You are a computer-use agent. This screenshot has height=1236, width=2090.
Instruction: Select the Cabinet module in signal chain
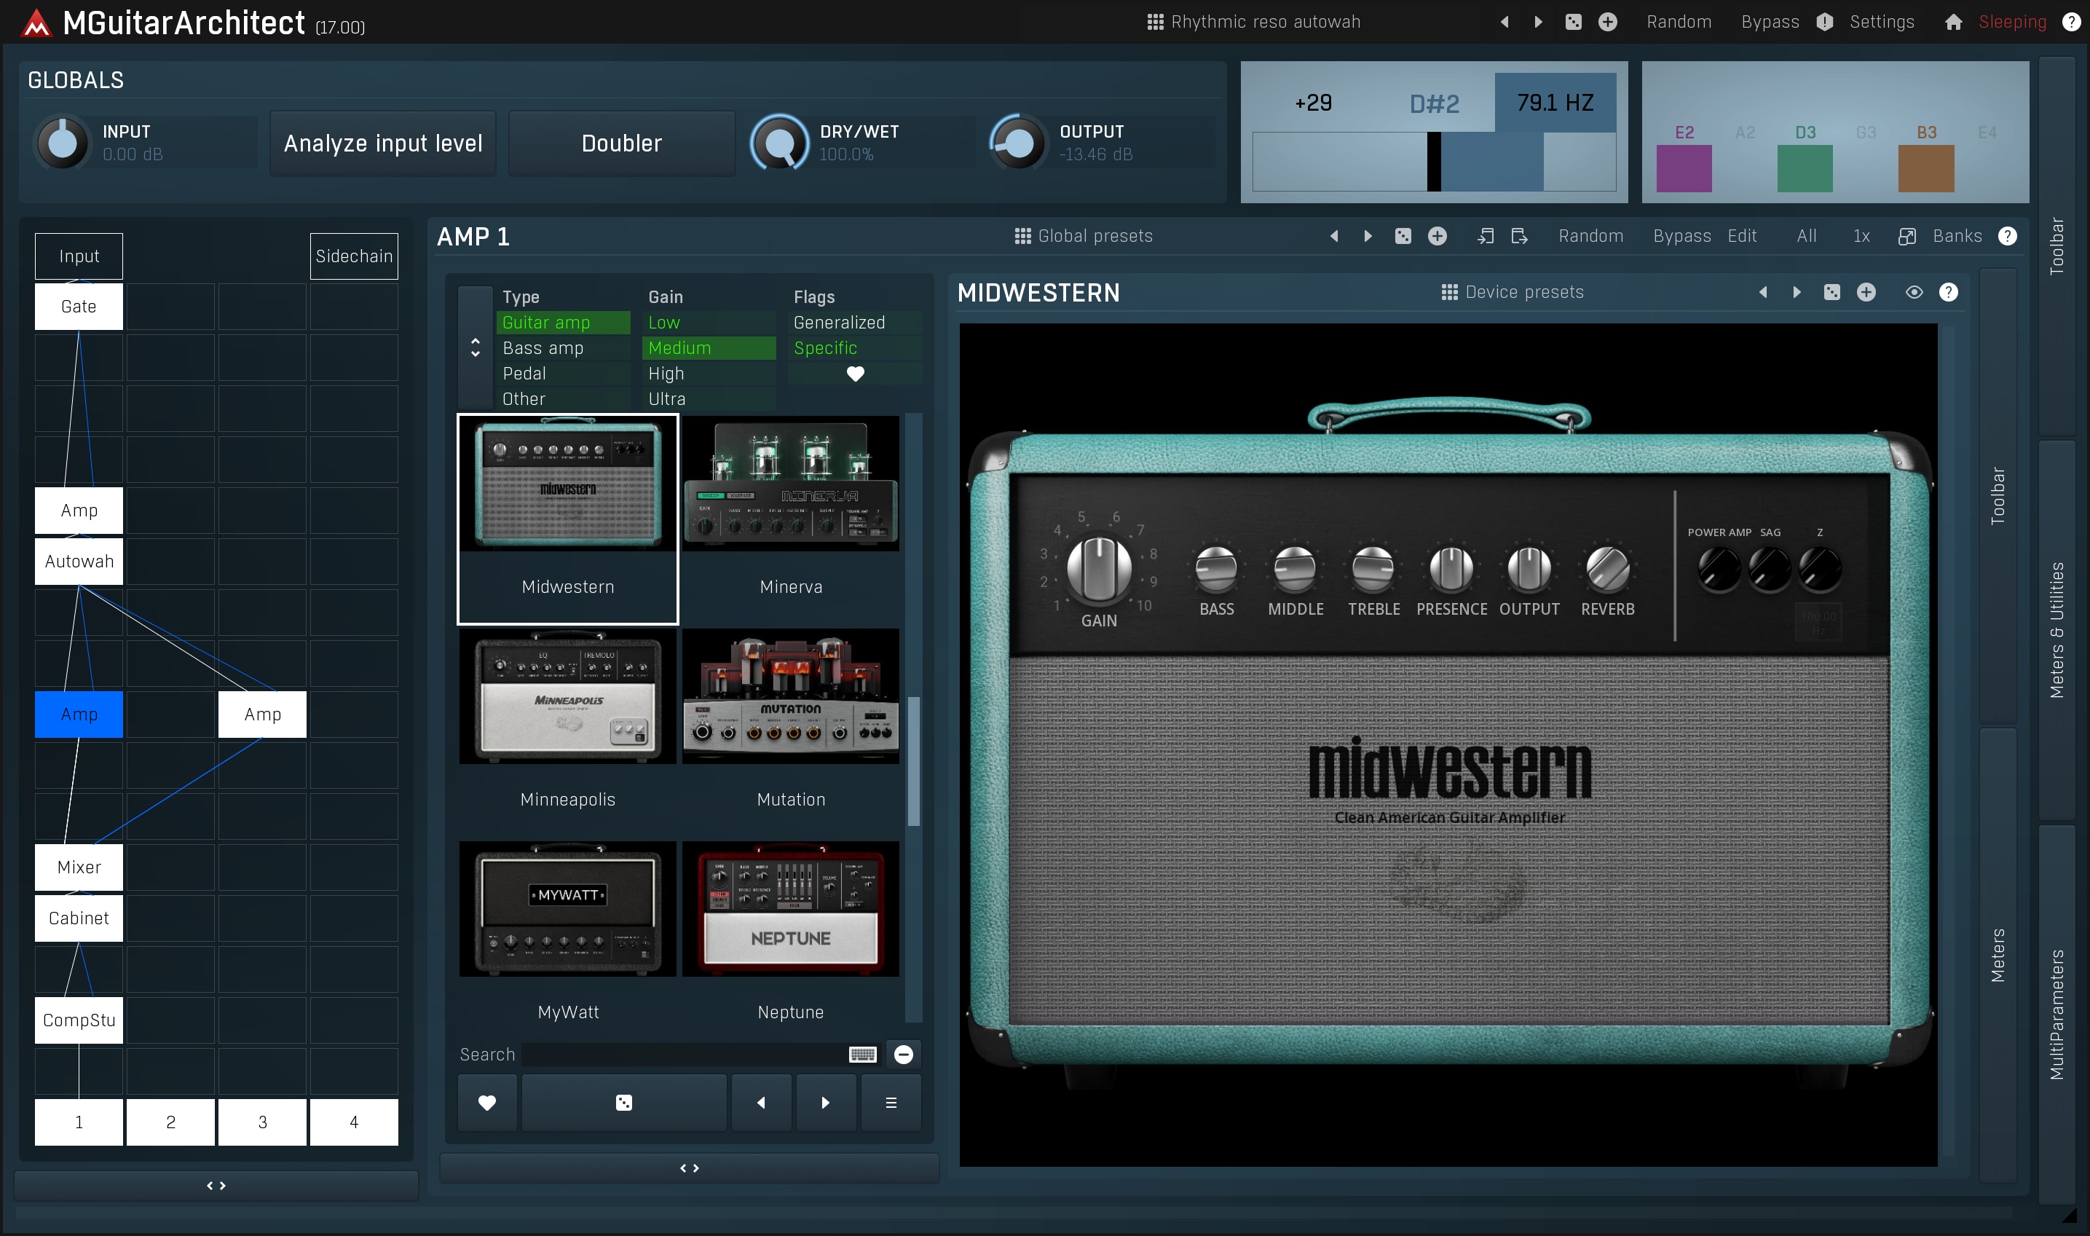coord(79,918)
